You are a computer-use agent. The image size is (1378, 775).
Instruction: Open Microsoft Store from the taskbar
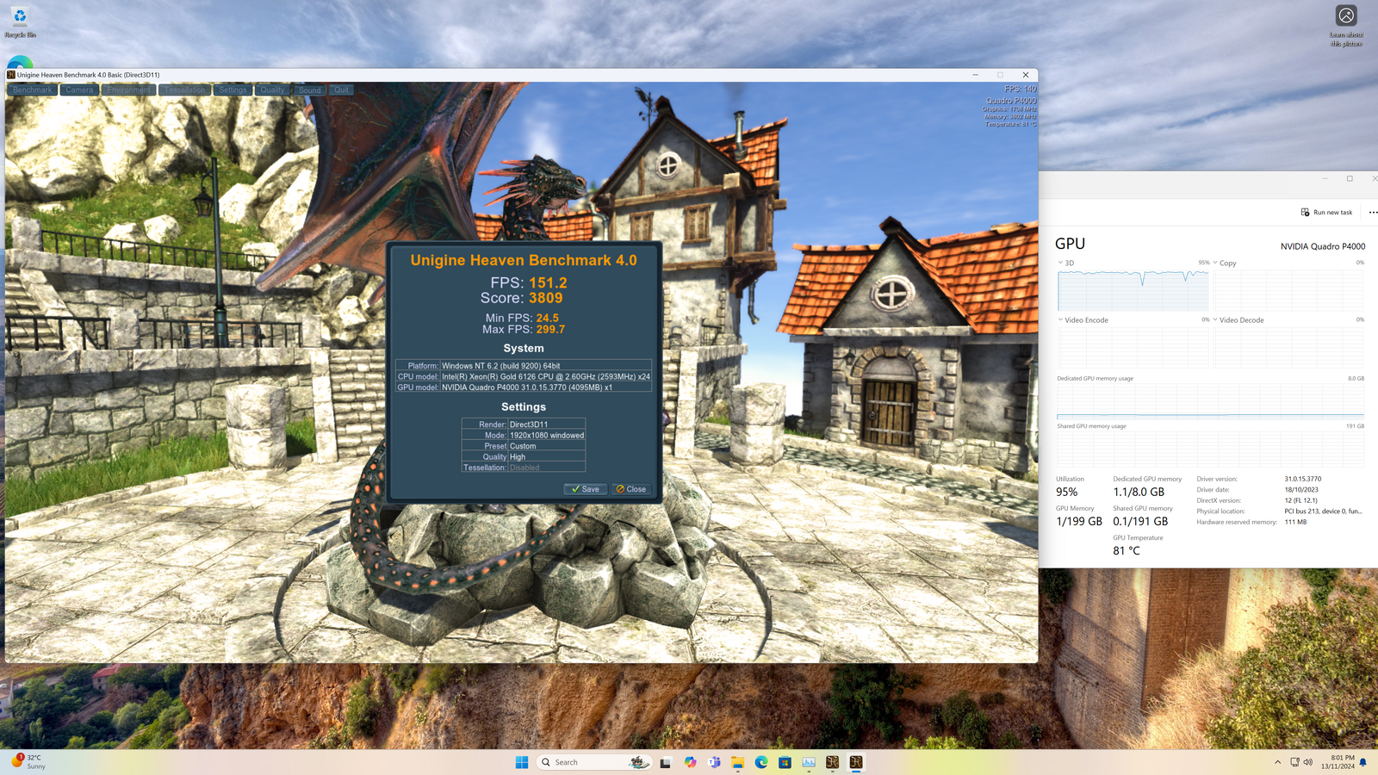pos(785,762)
